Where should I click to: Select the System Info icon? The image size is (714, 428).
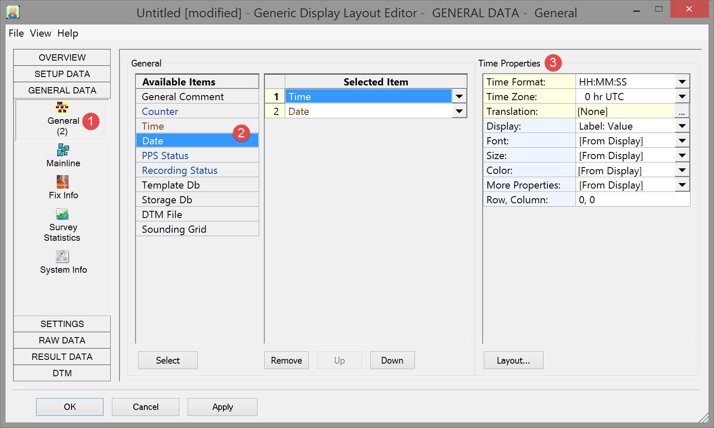[x=62, y=256]
